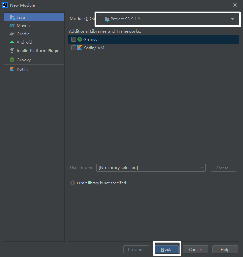Click the 'New Module' title text
Image resolution: width=243 pixels, height=257 pixels.
pyautogui.click(x=22, y=5)
